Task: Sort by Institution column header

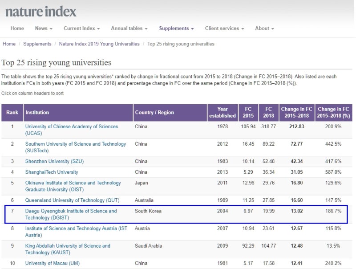Action: (37, 113)
